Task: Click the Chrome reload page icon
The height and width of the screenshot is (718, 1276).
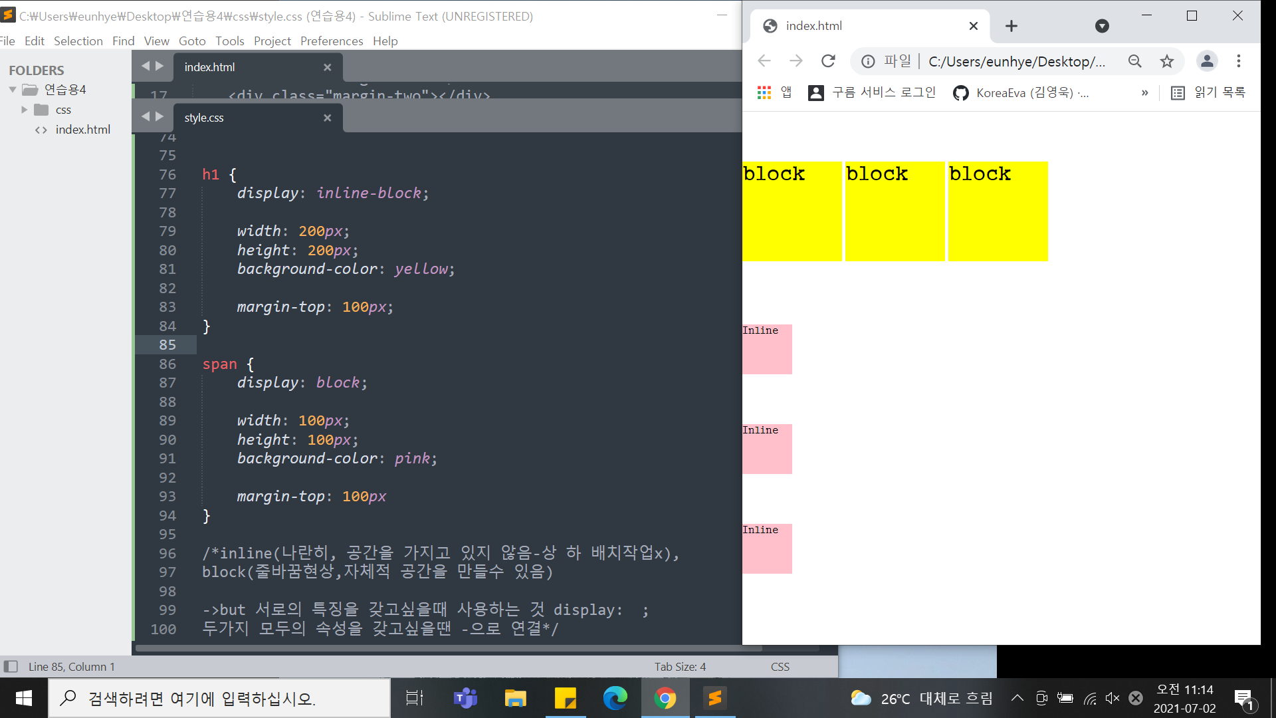Action: click(x=828, y=61)
